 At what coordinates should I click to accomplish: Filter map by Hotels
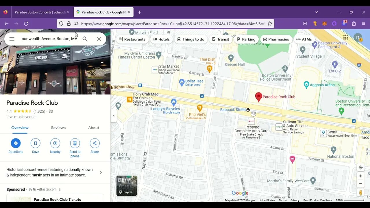[161, 39]
